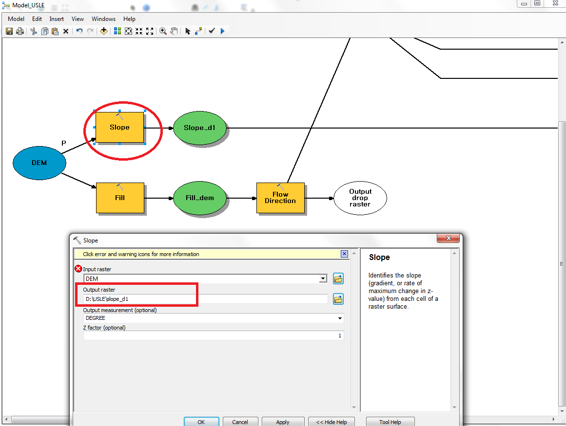Browse for the Input raster folder
The height and width of the screenshot is (426, 566).
click(x=338, y=278)
